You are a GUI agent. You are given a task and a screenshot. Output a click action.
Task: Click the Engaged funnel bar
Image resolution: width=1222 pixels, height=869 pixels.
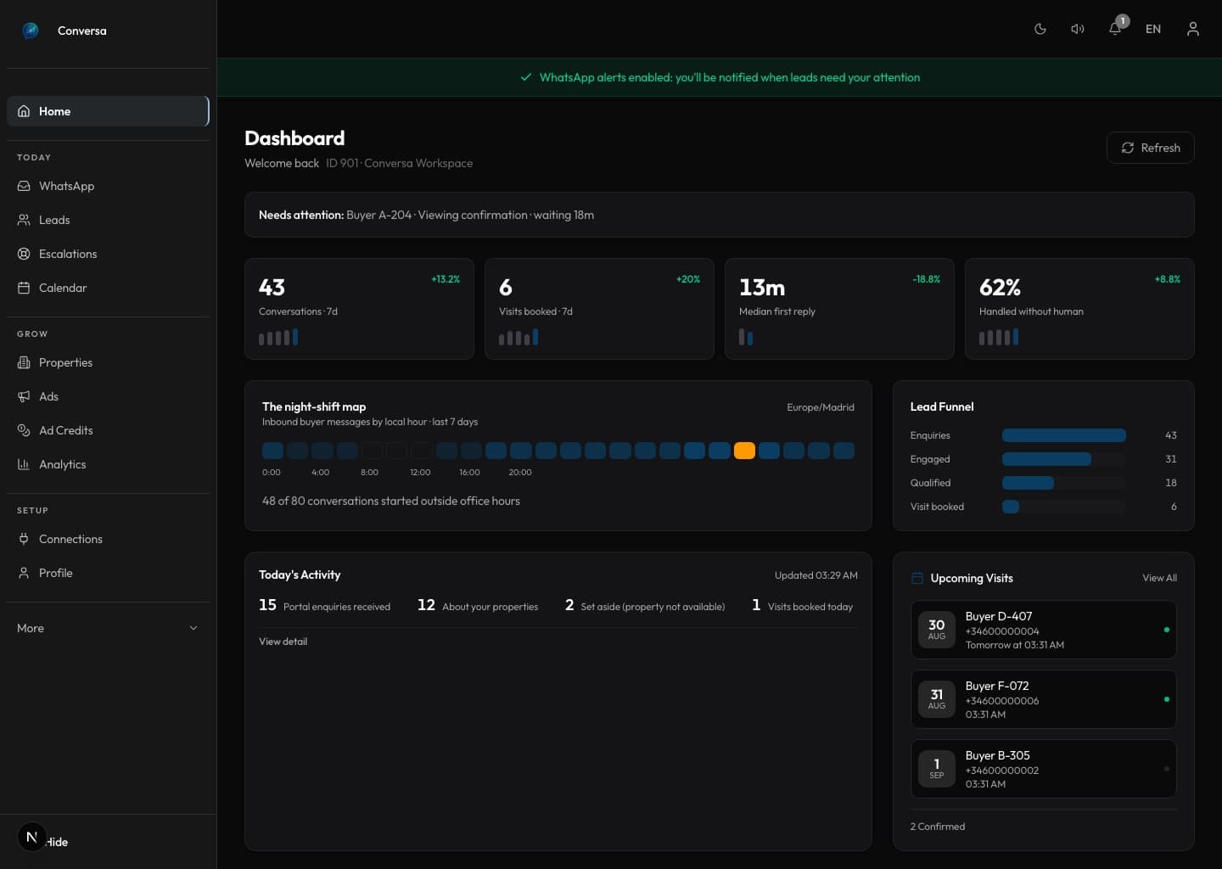click(1046, 459)
